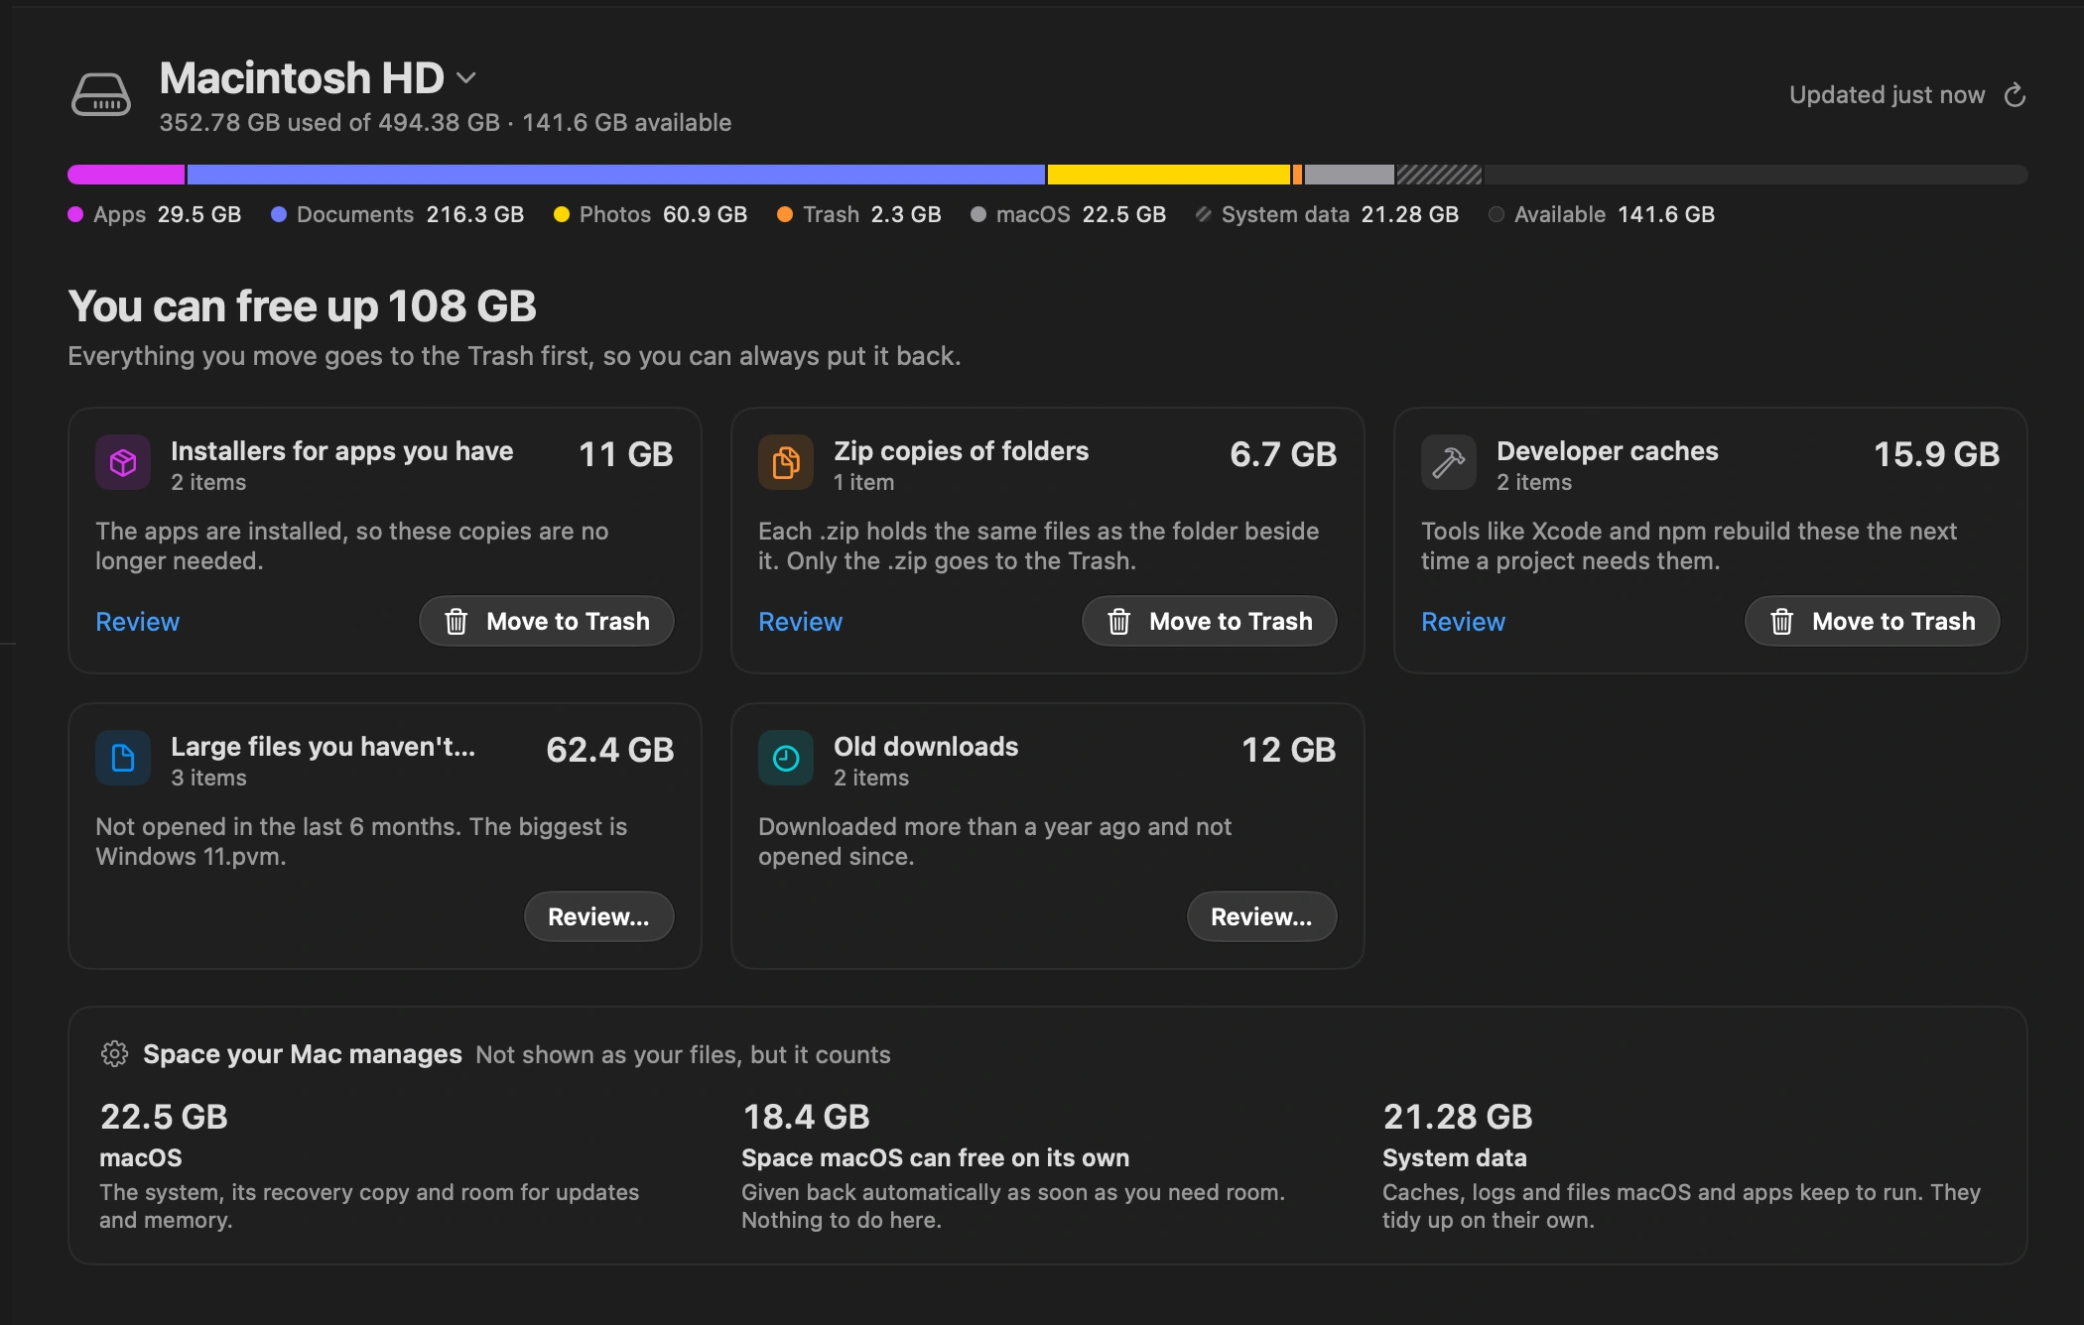Click the Apps 29.5 GB legend entry
The width and height of the screenshot is (2084, 1325).
pos(155,214)
